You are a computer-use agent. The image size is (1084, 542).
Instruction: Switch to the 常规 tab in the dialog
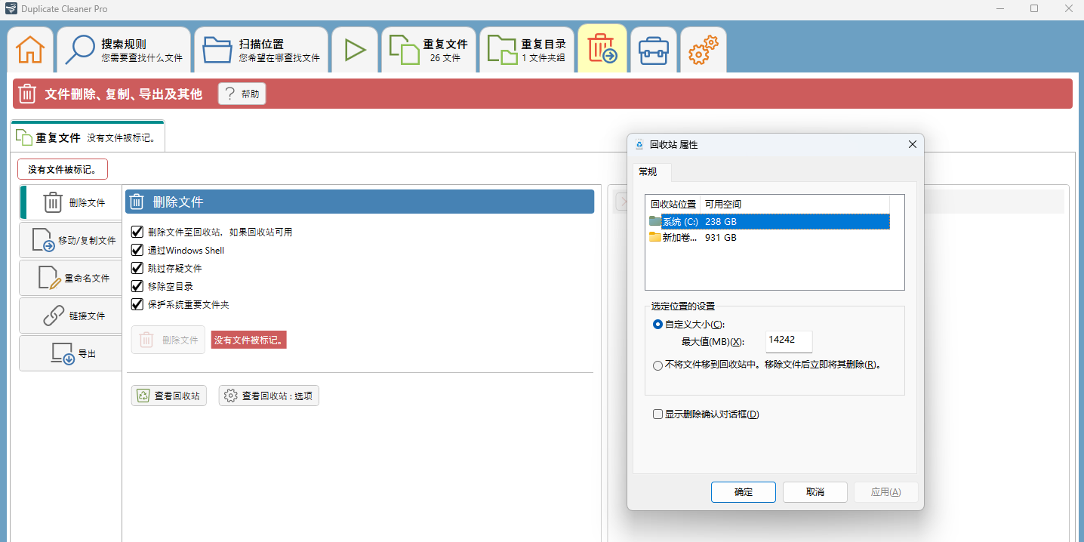point(651,172)
